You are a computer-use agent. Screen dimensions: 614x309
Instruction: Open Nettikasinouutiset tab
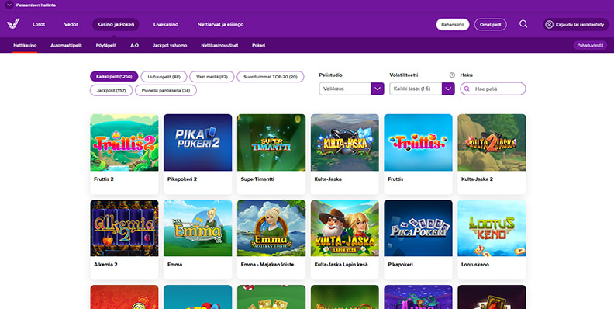tap(219, 46)
